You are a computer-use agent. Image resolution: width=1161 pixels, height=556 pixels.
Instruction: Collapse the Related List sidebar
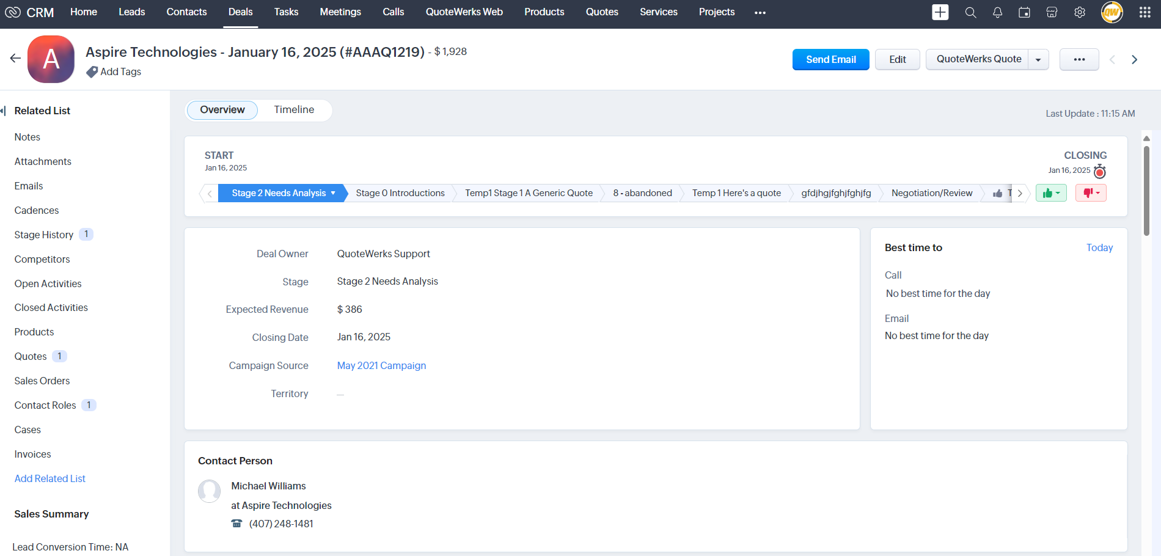tap(4, 111)
